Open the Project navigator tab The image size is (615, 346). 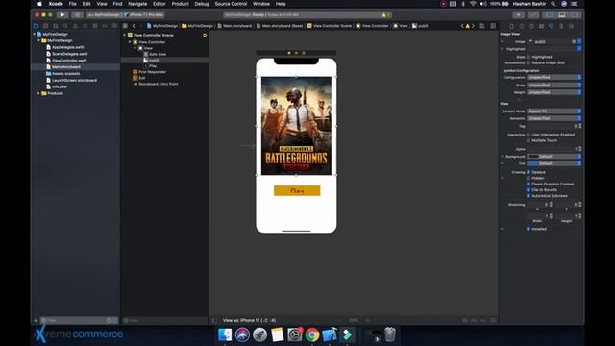pyautogui.click(x=37, y=26)
